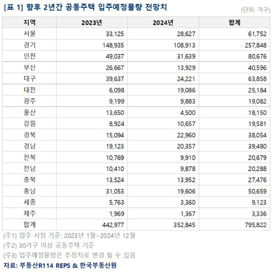Click the value 8,924
273x273 pixels.
[x=117, y=124]
